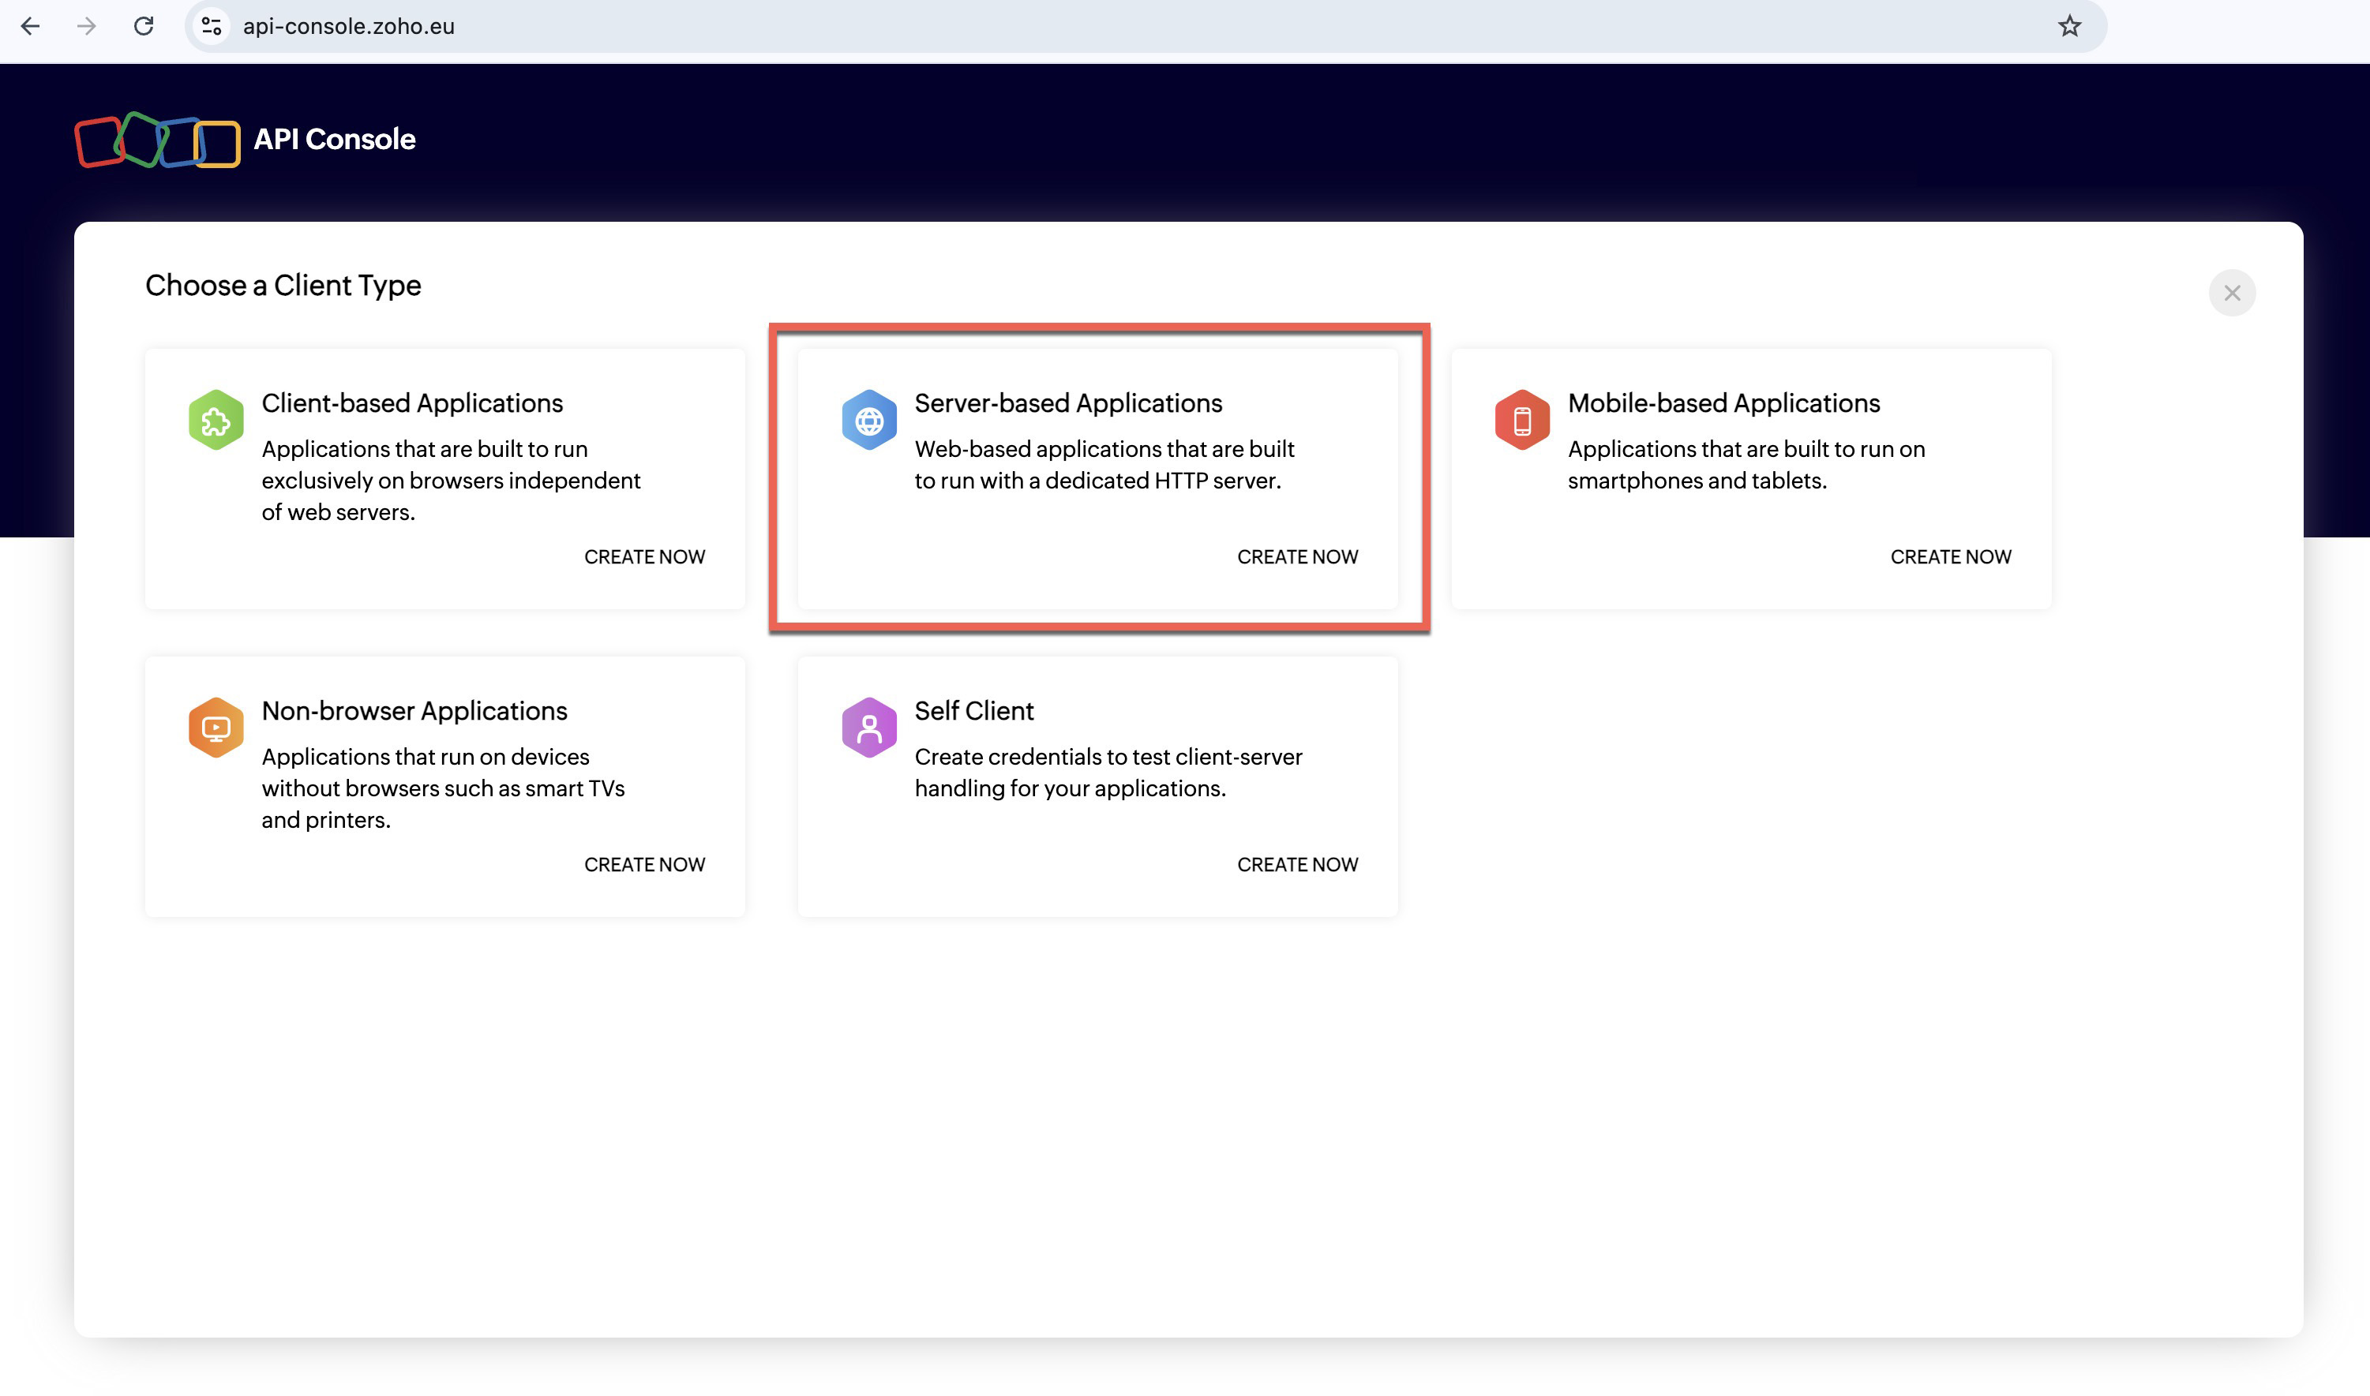The width and height of the screenshot is (2370, 1396).
Task: Click CREATE NOW under Server-based Applications
Action: click(1298, 555)
